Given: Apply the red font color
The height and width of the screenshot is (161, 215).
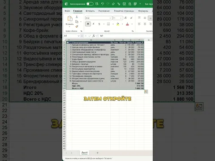Looking at the screenshot, I should click(127, 24).
